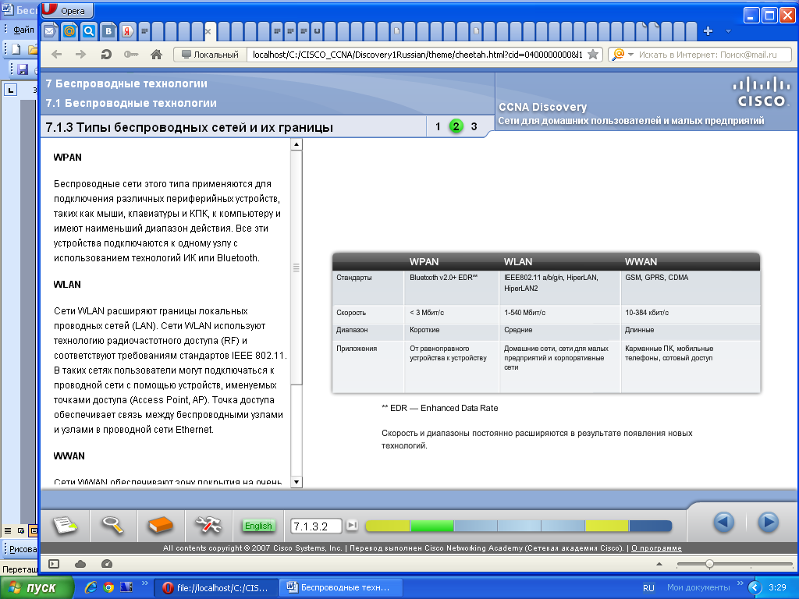The image size is (799, 599).
Task: Click the section title 7.1 Беспроводные технологии
Action: [131, 103]
